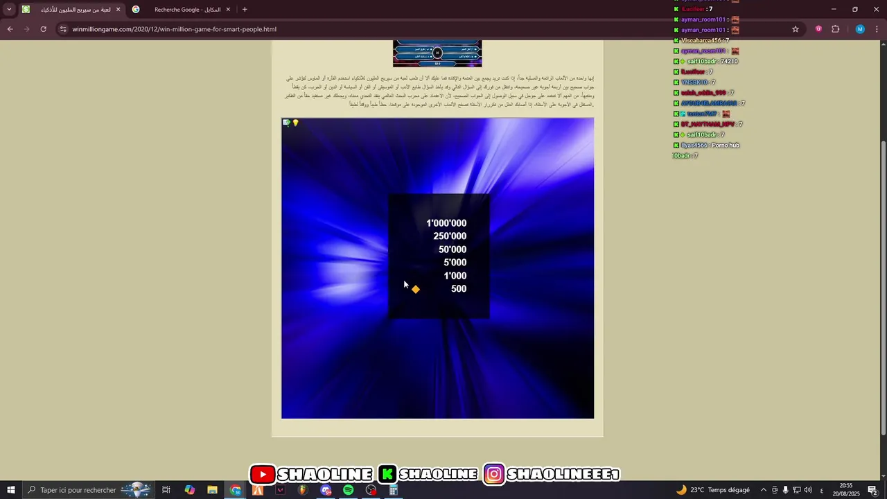Click chat user AYOUB4ELAMRAOUI

pos(709,103)
